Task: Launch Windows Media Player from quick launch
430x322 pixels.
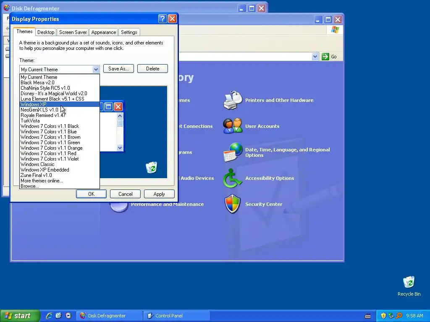Action: (68, 316)
